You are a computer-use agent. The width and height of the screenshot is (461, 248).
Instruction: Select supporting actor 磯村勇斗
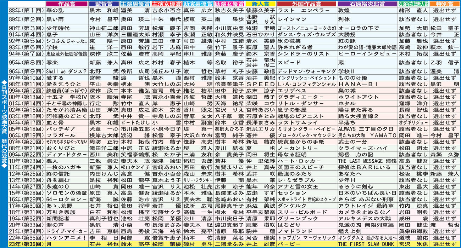pyautogui.click(x=198, y=244)
